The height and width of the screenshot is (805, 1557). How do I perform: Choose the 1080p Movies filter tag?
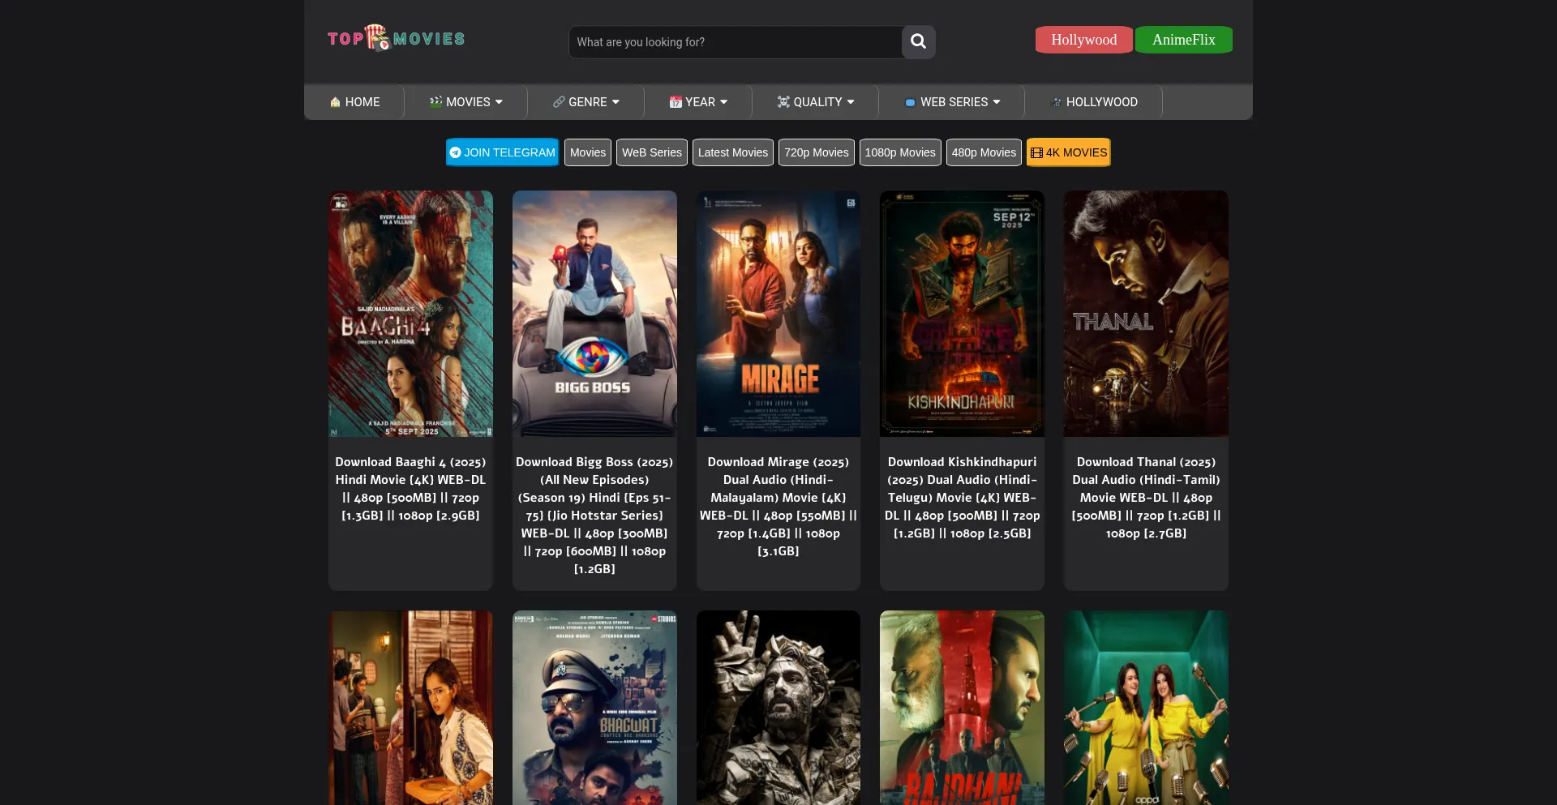coord(899,152)
